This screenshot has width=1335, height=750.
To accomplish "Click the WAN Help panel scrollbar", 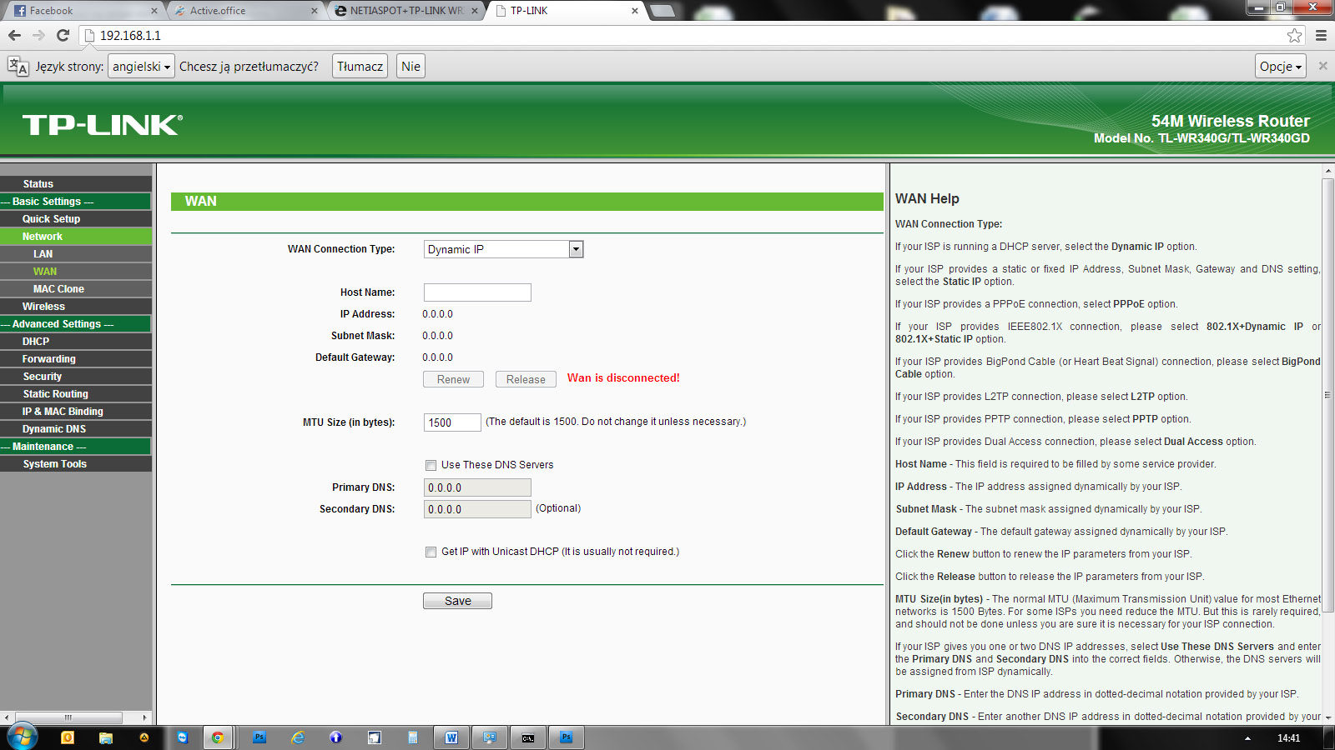I will [x=1327, y=396].
